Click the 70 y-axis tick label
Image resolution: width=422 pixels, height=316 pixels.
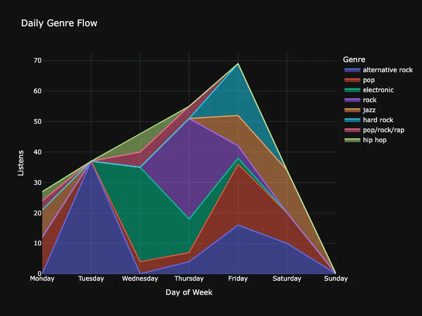[38, 61]
